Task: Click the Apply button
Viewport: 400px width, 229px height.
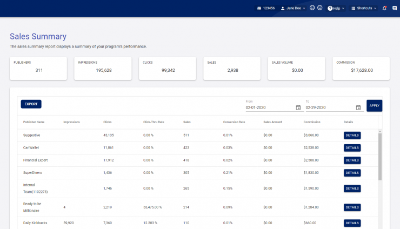Action: (x=374, y=105)
